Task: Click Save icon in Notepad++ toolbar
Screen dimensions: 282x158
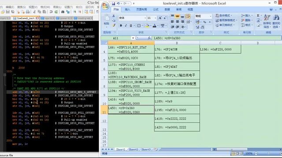Action: pos(8,12)
